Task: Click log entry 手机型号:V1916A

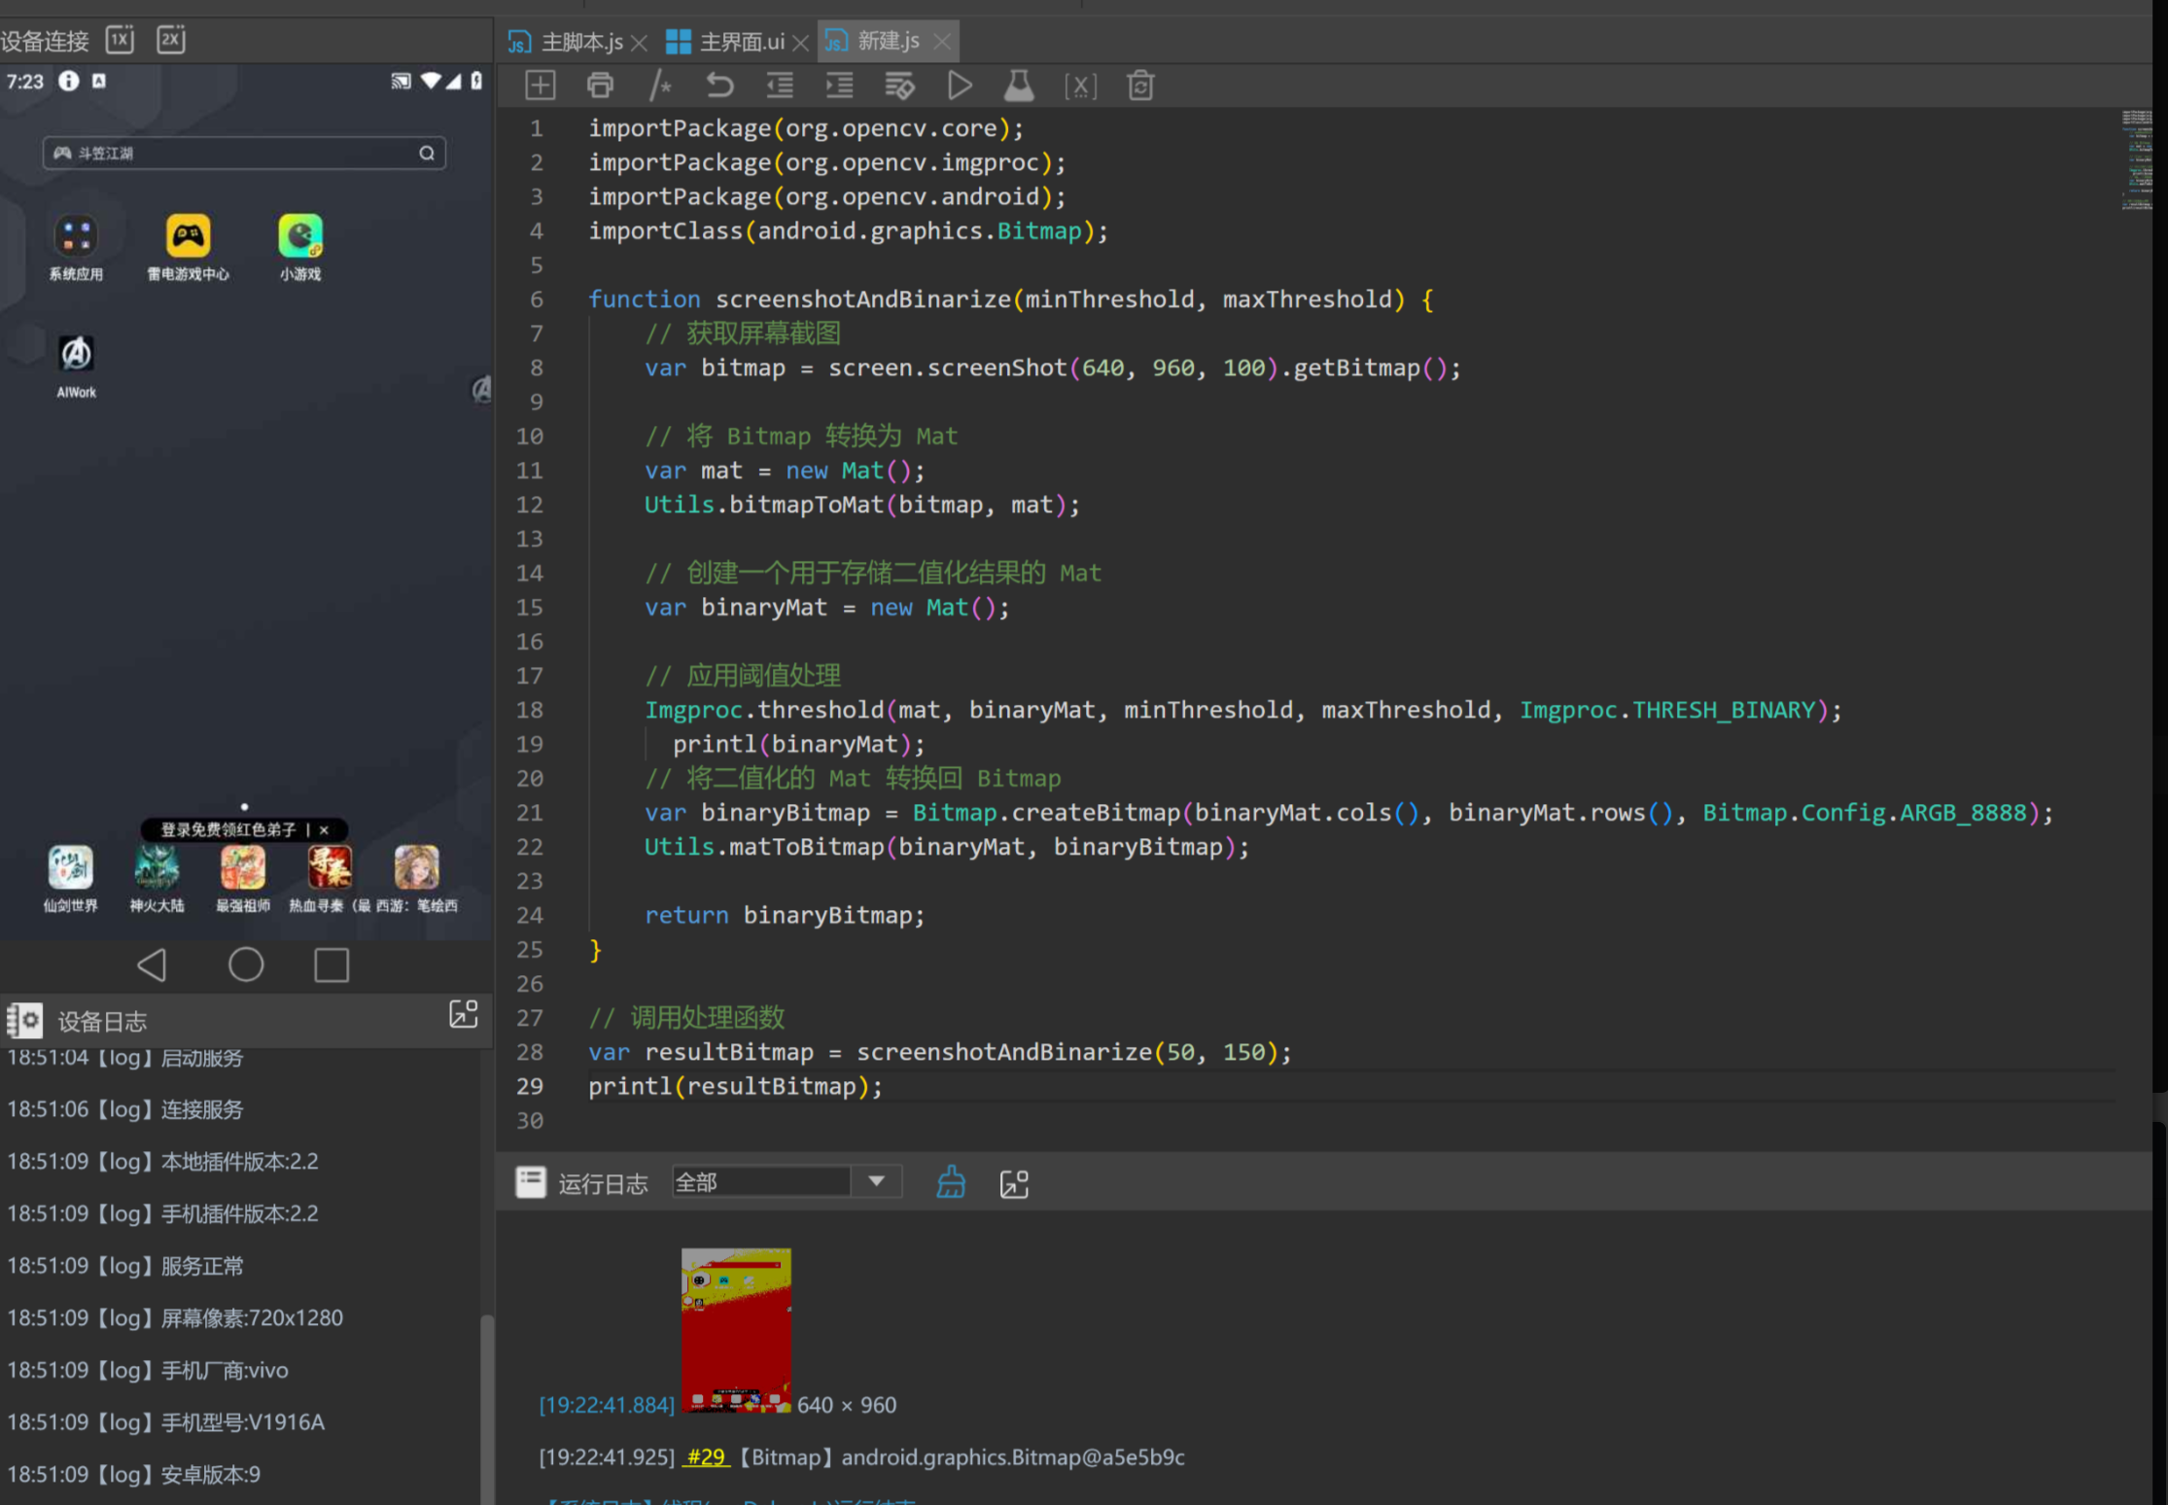Action: [x=166, y=1421]
